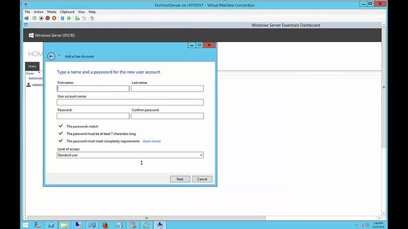The image size is (408, 229).
Task: Click the Administrator user icon in the list
Action: coord(29,85)
